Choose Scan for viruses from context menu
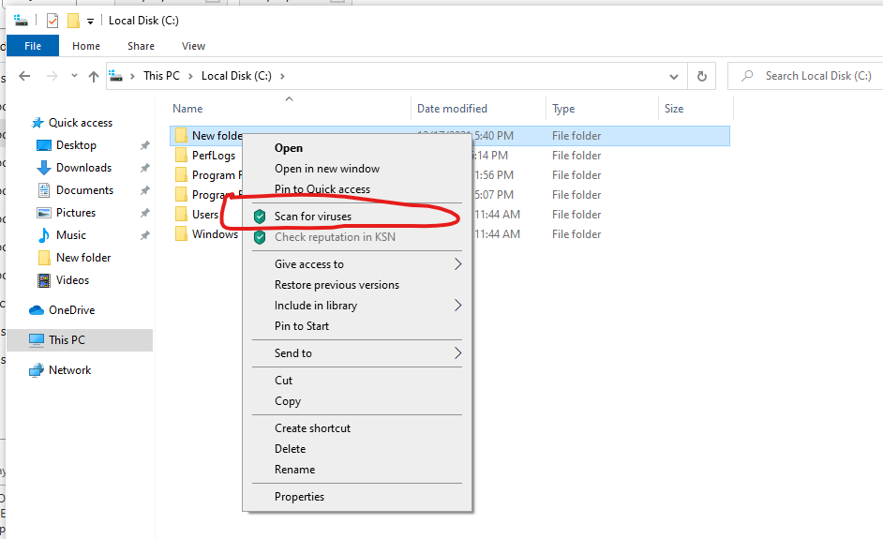The height and width of the screenshot is (539, 883). click(313, 217)
